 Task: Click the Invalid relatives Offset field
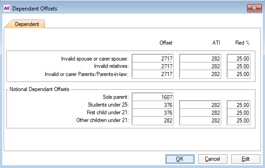[153, 66]
